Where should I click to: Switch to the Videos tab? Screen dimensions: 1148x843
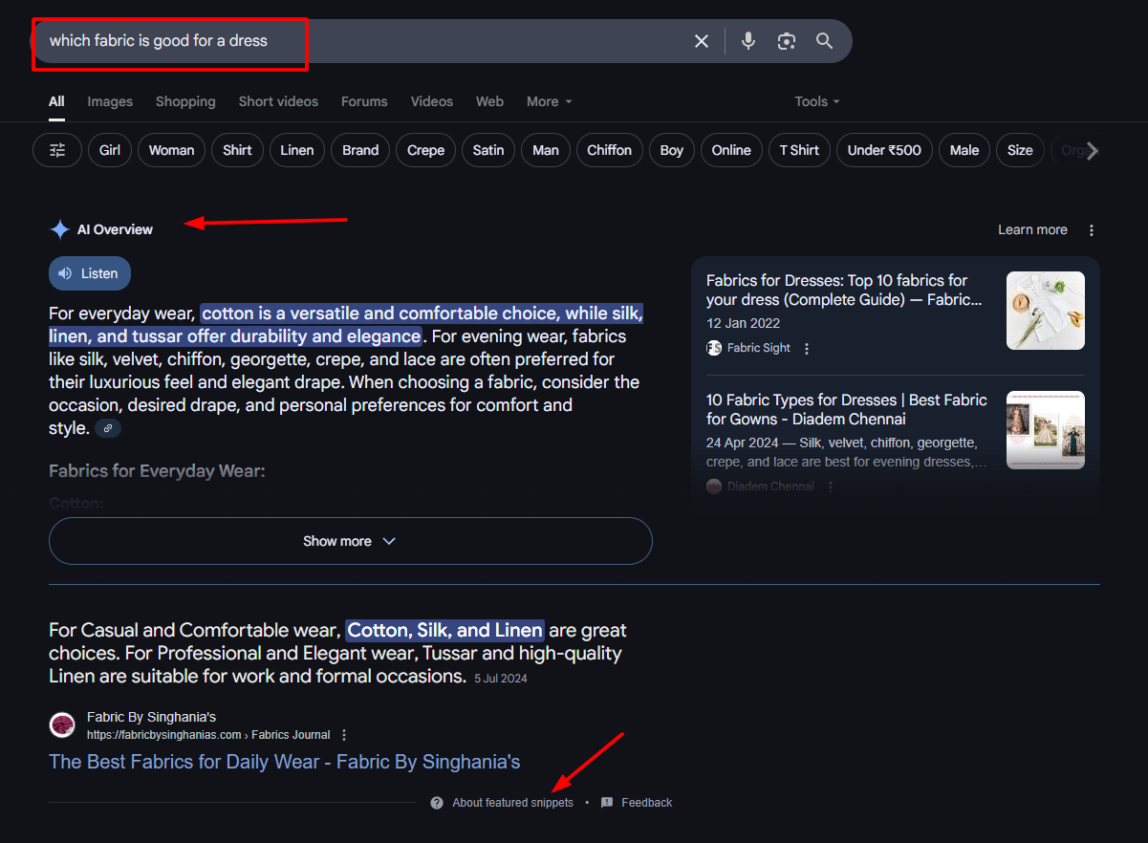[432, 101]
